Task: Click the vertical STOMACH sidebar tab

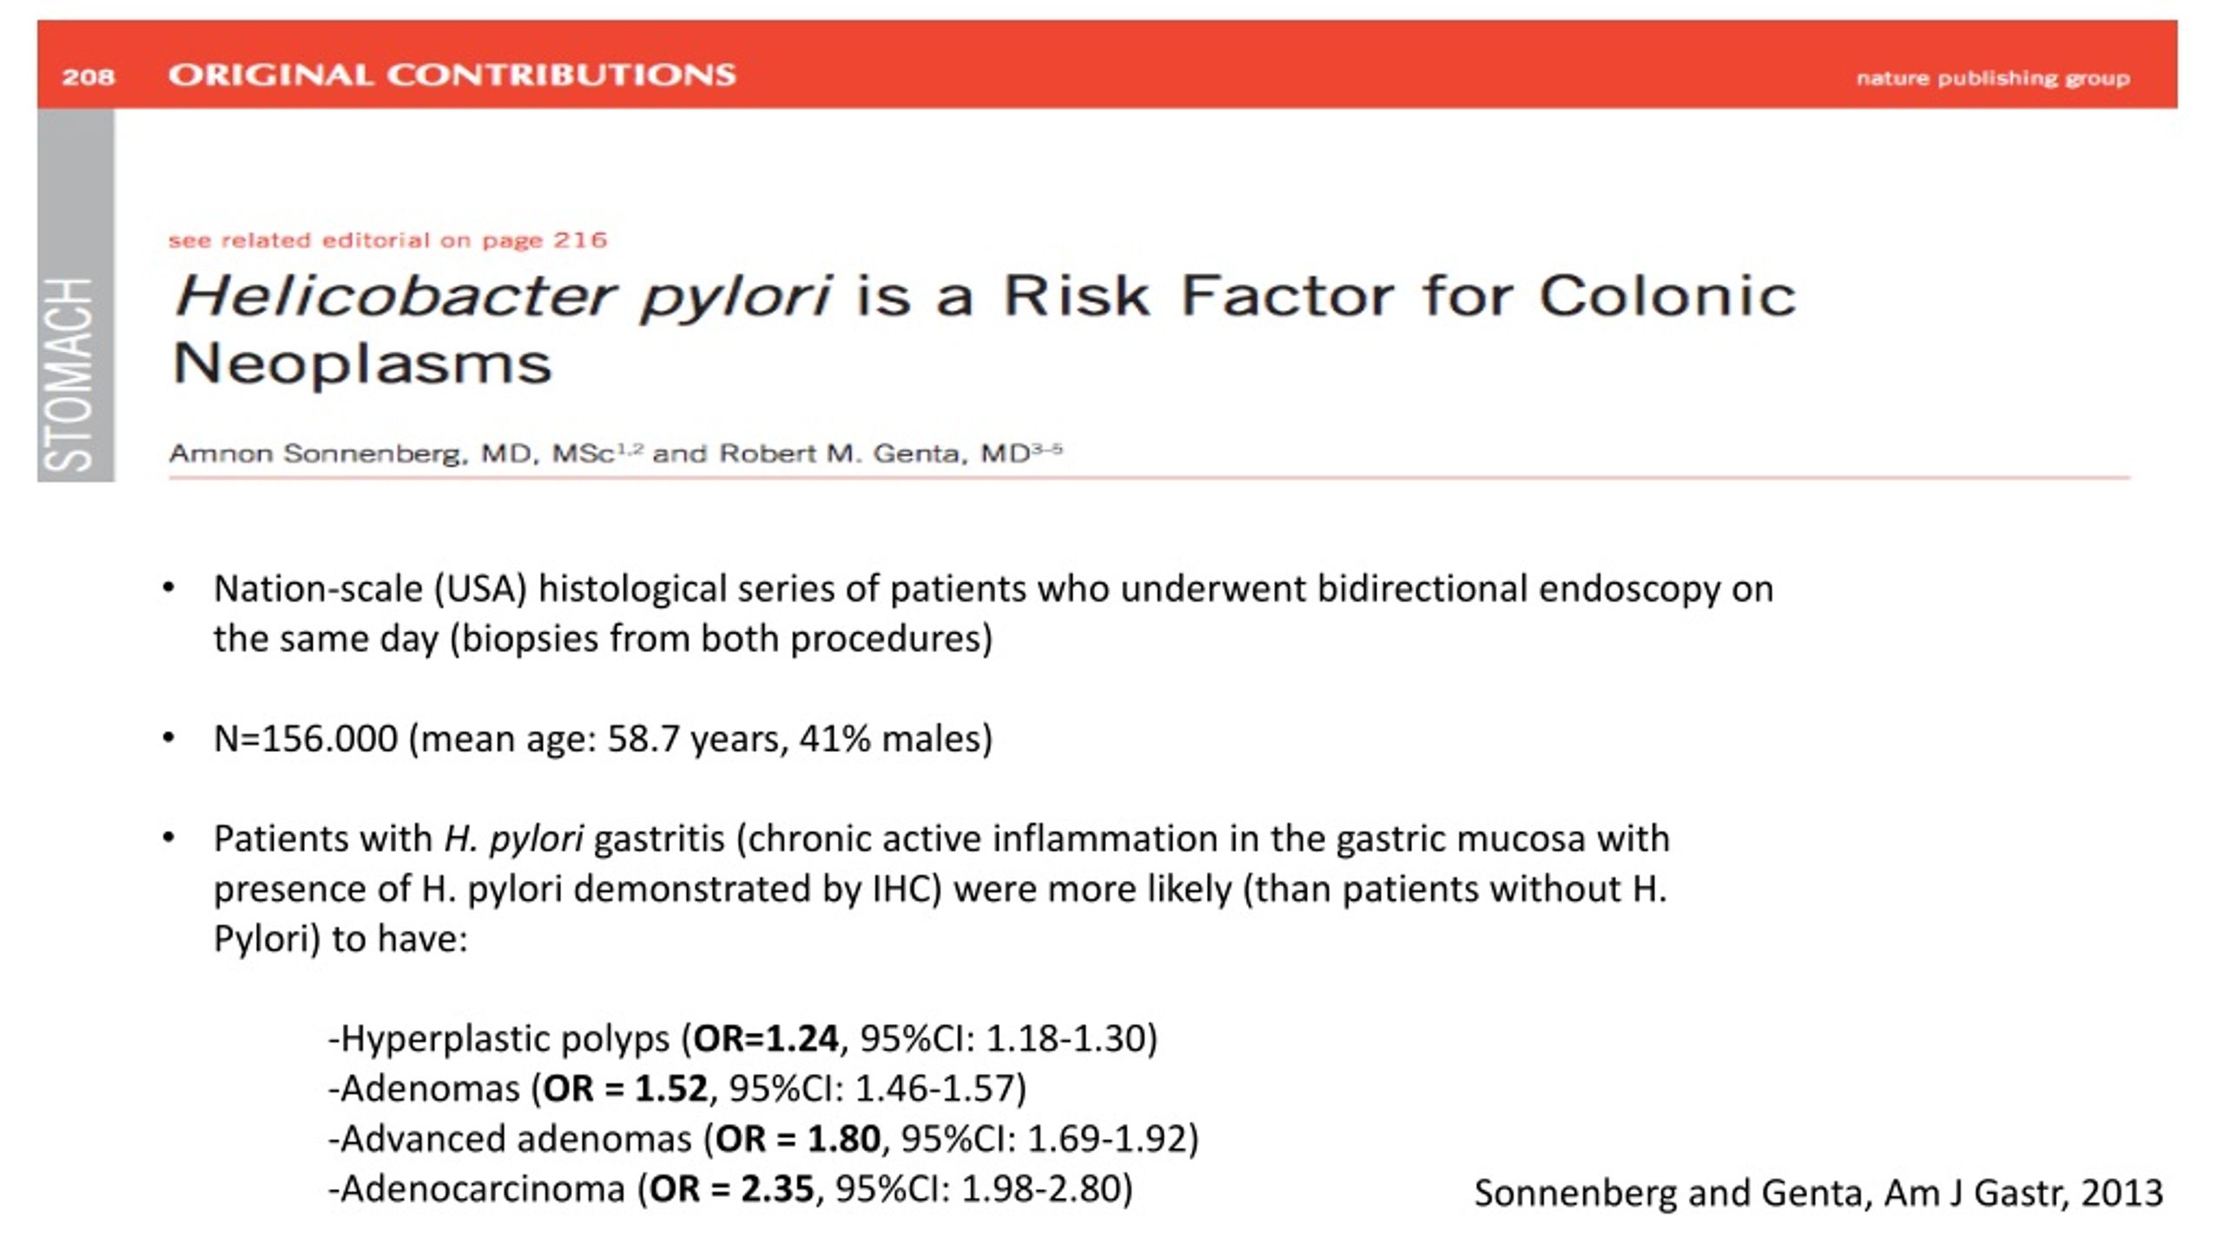Action: coord(76,295)
